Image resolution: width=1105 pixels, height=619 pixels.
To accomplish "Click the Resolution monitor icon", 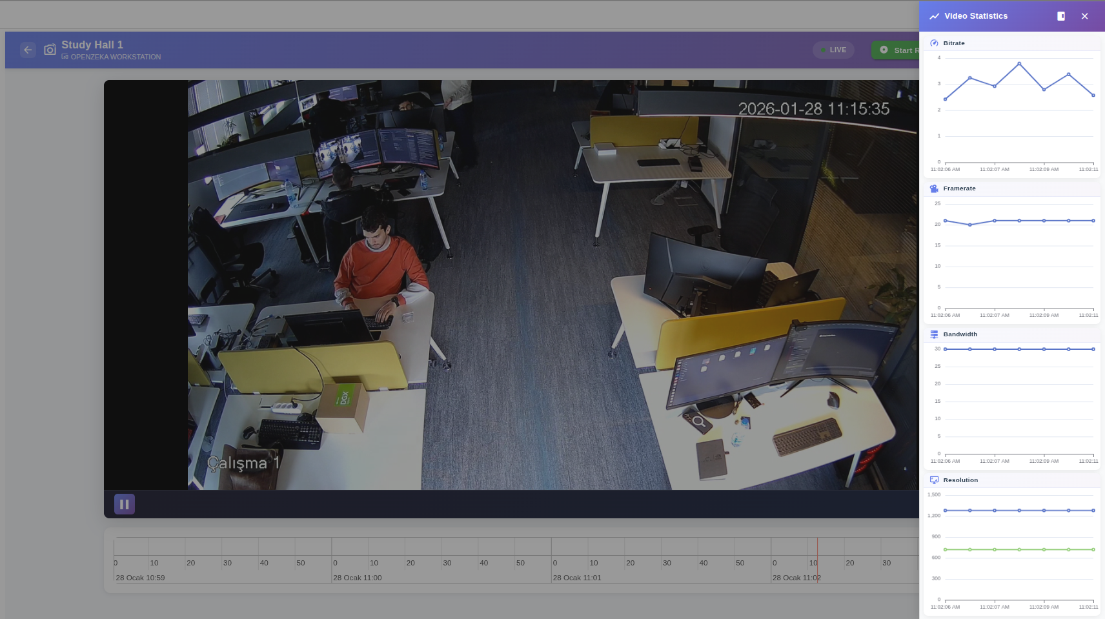I will point(934,480).
